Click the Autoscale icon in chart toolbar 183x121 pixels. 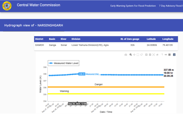tap(153, 55)
